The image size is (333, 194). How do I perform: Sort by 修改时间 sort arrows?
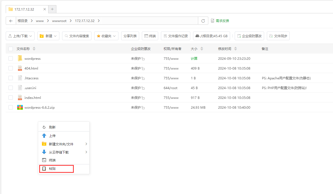236,49
